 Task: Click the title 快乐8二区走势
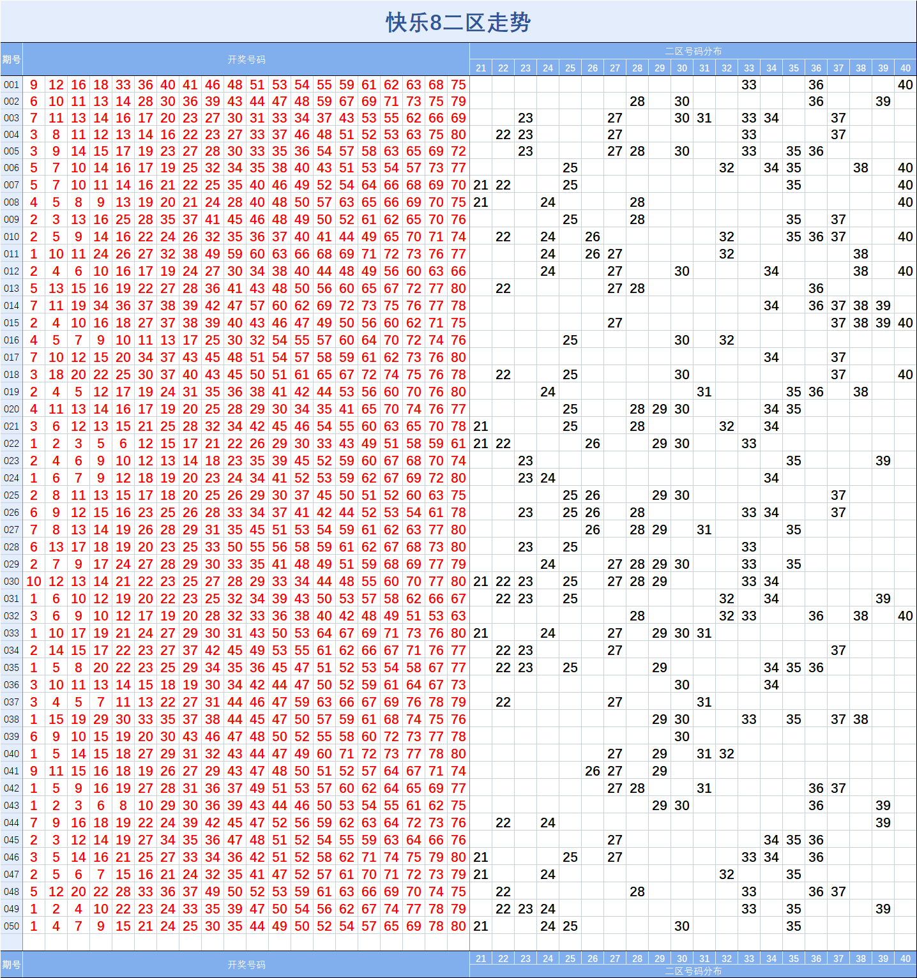[458, 23]
